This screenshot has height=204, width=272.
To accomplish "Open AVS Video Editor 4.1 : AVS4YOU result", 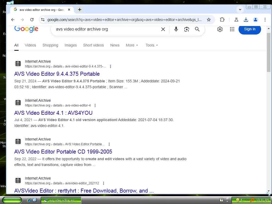I will pyautogui.click(x=53, y=113).
